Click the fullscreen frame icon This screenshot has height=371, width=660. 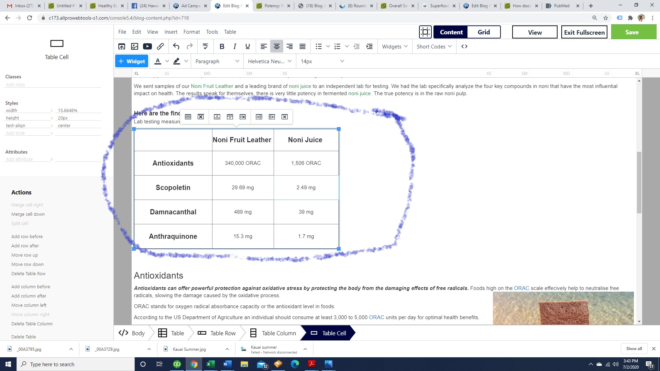tap(425, 32)
